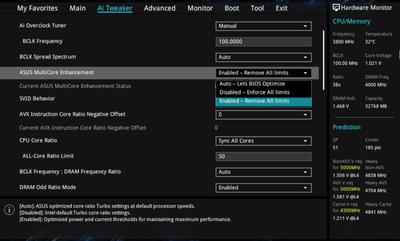
Task: Open the Tool tab
Action: point(257,8)
